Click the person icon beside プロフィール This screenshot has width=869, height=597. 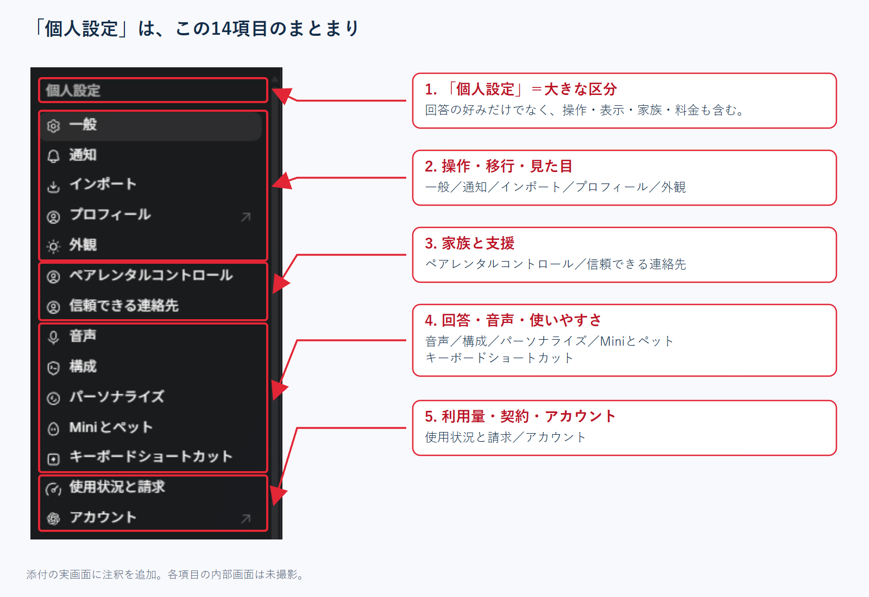pyautogui.click(x=53, y=217)
